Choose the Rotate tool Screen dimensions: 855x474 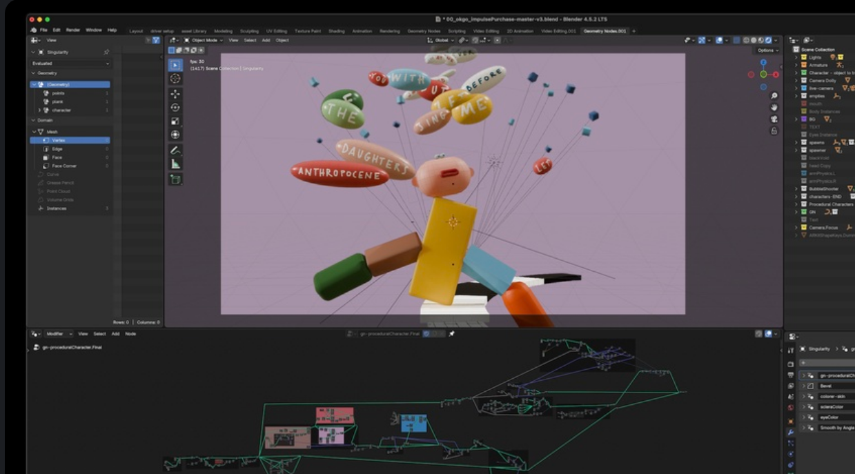[175, 107]
